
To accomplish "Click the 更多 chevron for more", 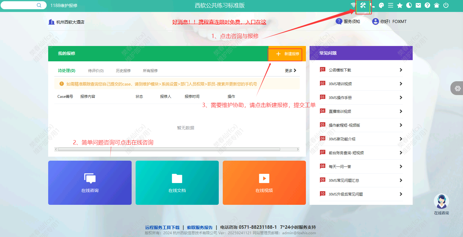I will coord(291,71).
